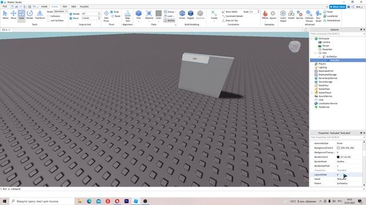
Task: Toggle the pivot Snap checkbox
Action: pos(112,11)
